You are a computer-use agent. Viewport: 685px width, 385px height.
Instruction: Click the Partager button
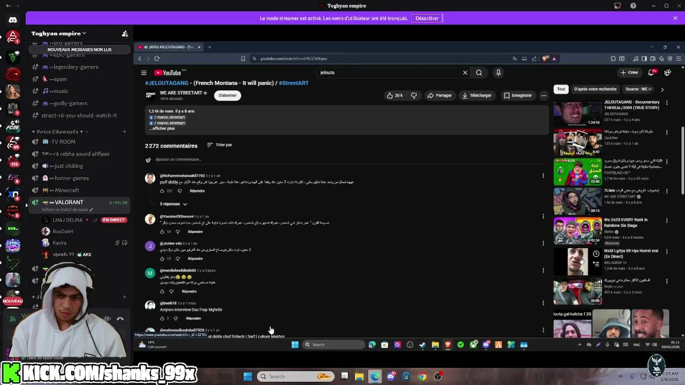click(x=439, y=95)
